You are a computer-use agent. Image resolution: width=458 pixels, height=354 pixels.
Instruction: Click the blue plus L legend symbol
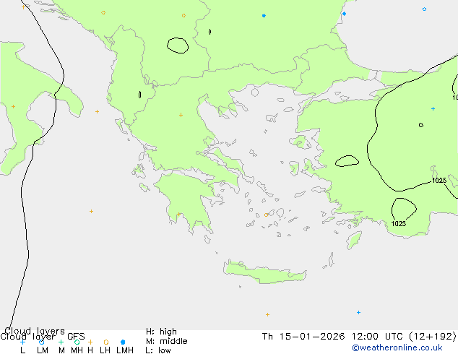pos(22,342)
